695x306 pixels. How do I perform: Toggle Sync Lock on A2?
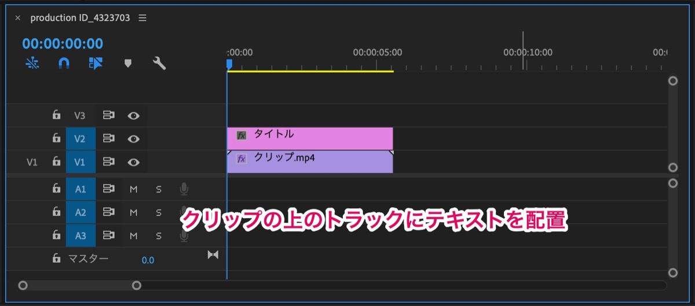pos(108,212)
